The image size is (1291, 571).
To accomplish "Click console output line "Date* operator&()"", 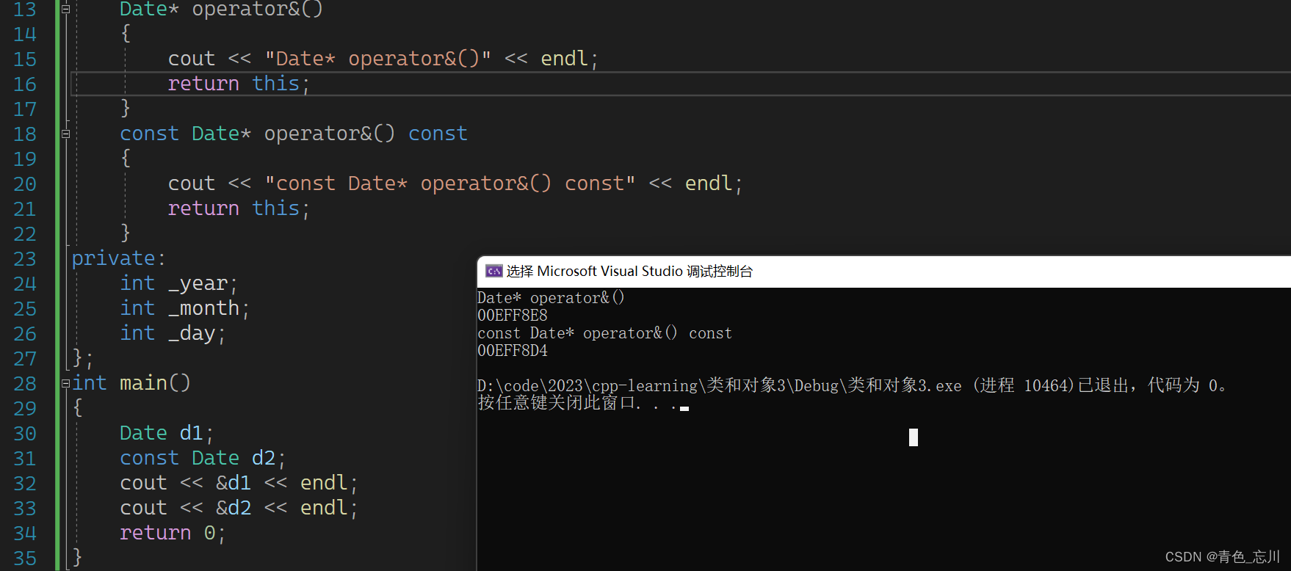I will tap(551, 298).
